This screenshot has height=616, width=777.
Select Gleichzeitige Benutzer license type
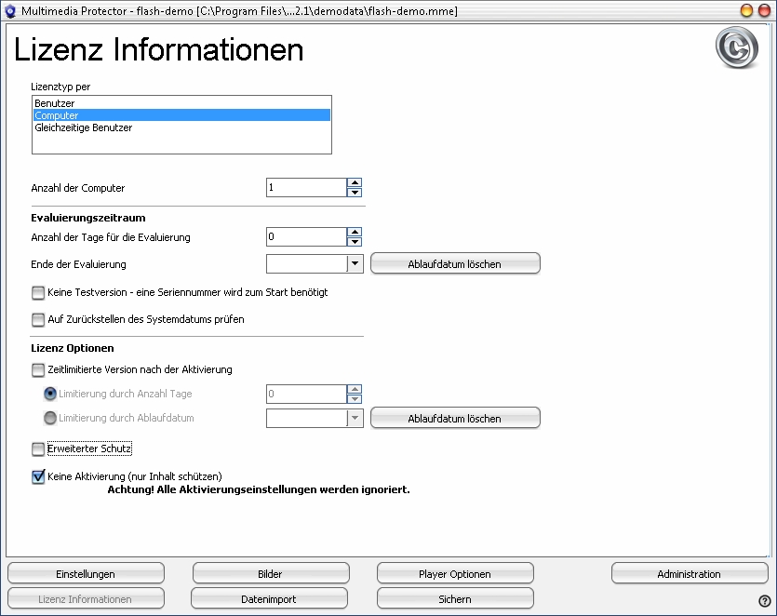click(83, 127)
